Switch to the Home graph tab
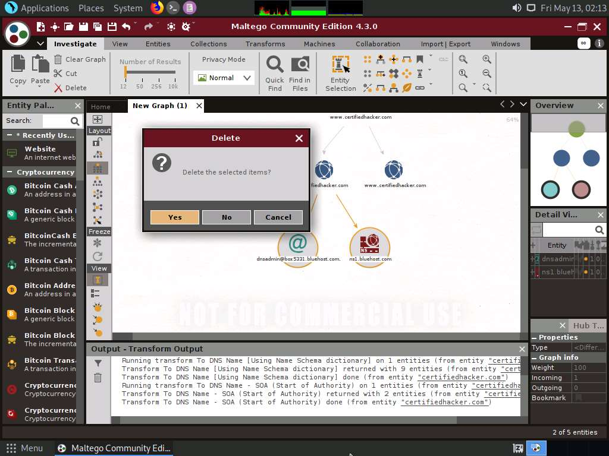 (101, 107)
